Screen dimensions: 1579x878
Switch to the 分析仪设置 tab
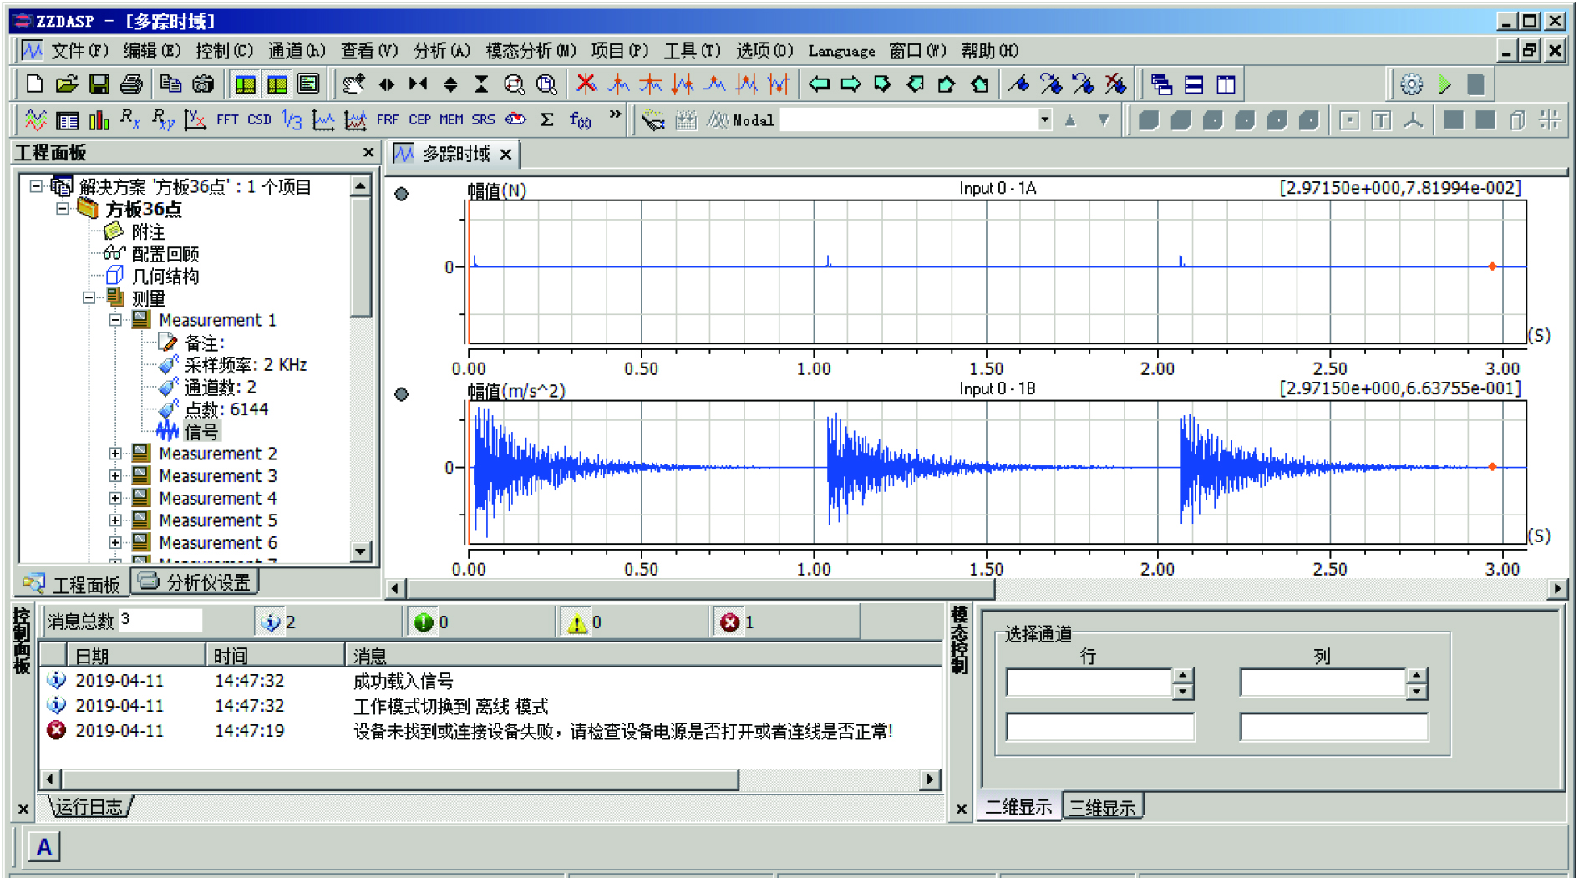tap(196, 582)
